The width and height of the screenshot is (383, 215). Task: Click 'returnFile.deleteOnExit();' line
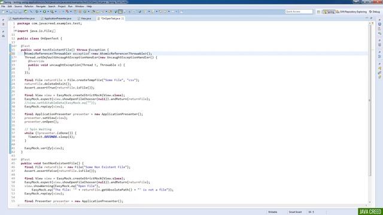pos(48,84)
